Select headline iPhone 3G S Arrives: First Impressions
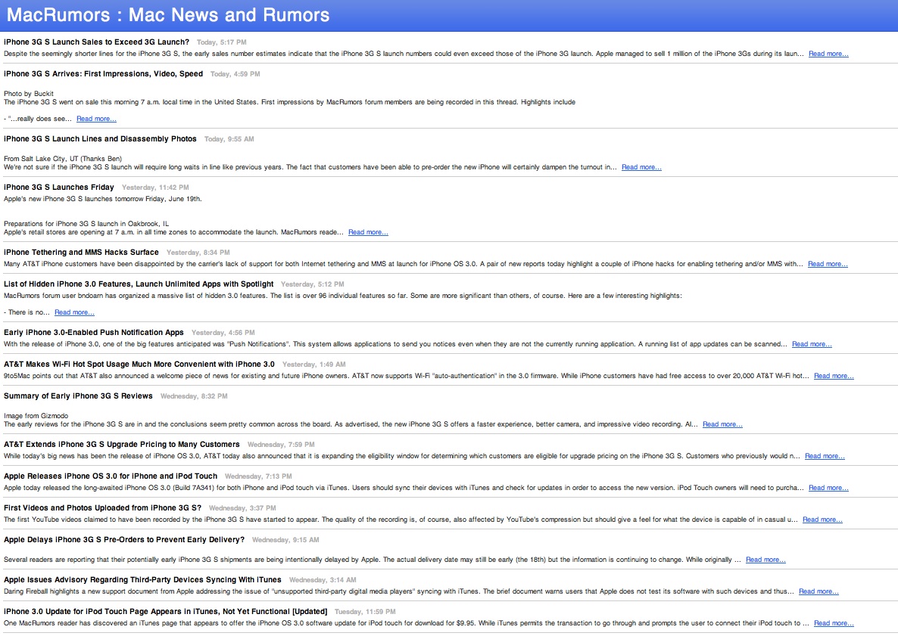 pos(103,74)
